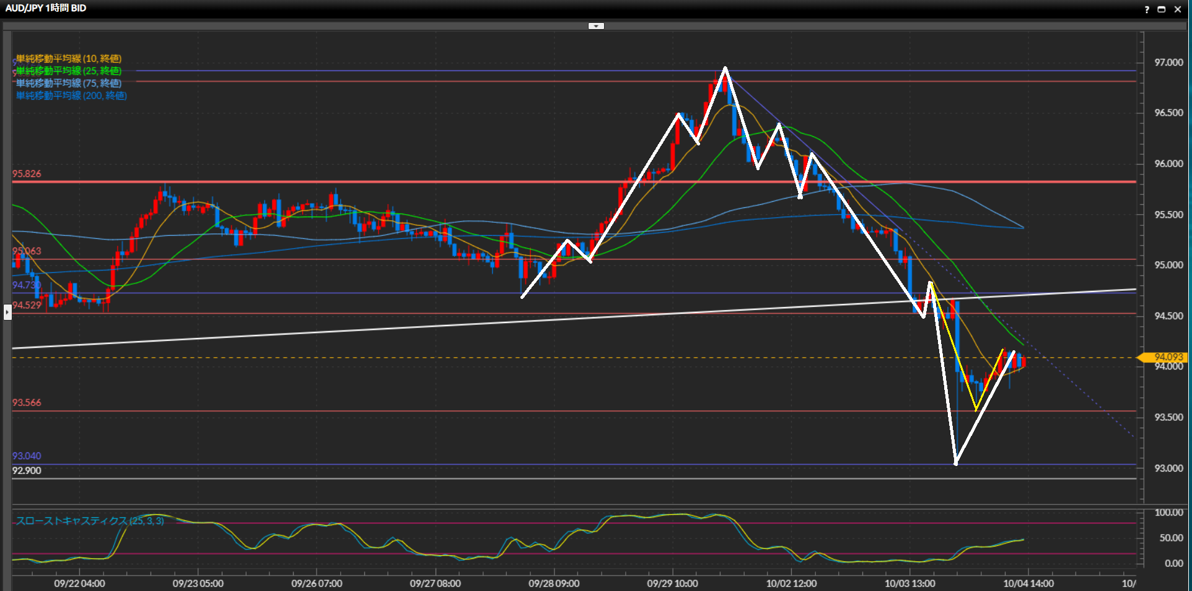Viewport: 1192px width, 591px height.
Task: Click the 75-period moving average label
Action: point(68,83)
